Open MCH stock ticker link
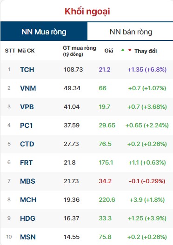This screenshot has width=173, height=245. click(28, 200)
